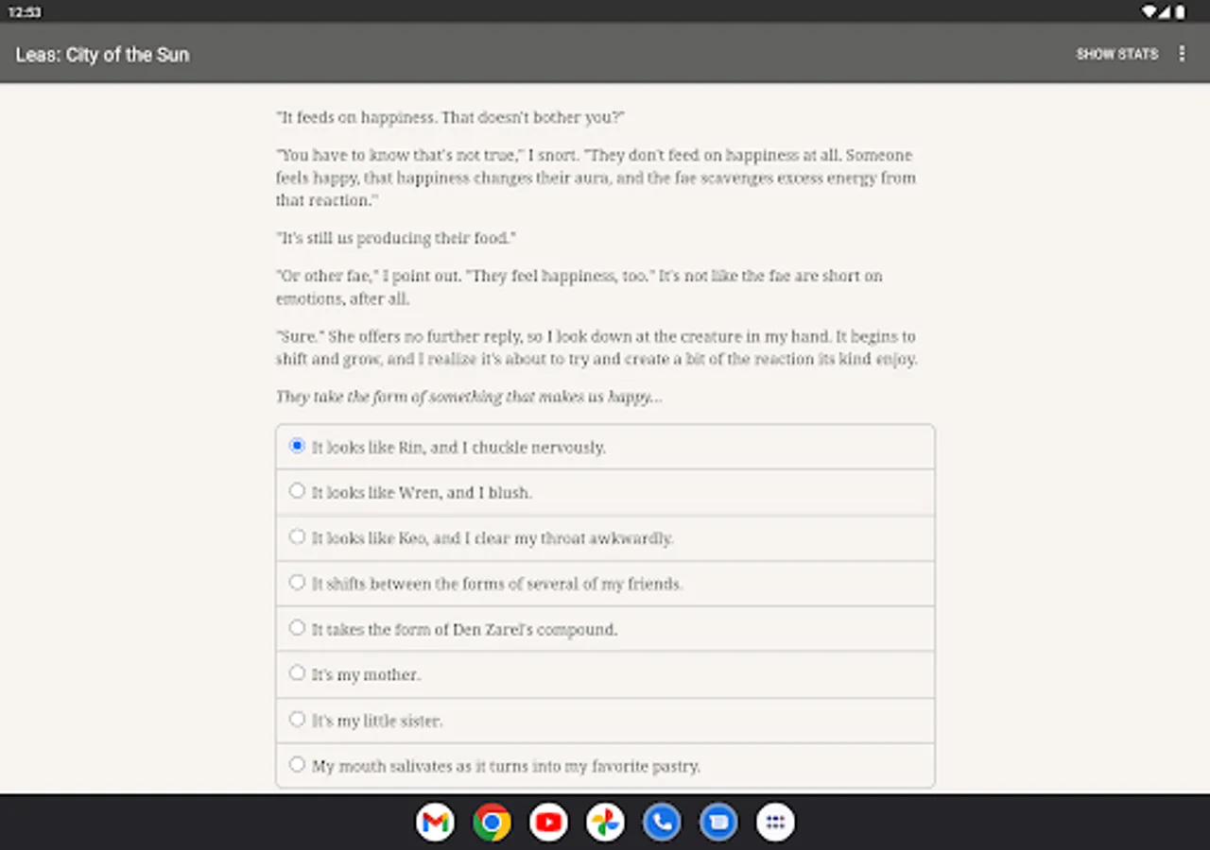This screenshot has width=1210, height=850.
Task: Open Gmail from the dock
Action: tap(435, 823)
